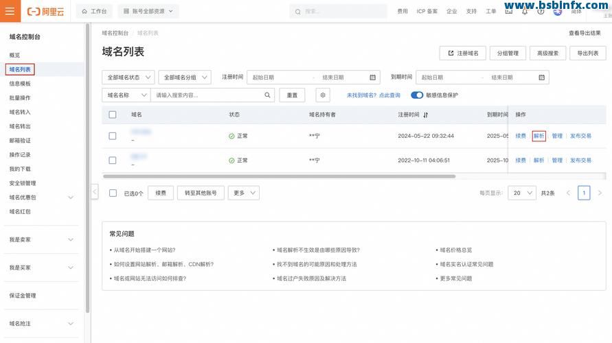The height and width of the screenshot is (343, 612).
Task: Click 导出列表 button
Action: (x=588, y=53)
